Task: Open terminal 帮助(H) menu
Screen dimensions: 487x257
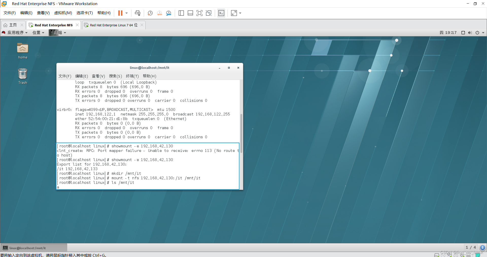Action: pyautogui.click(x=149, y=76)
